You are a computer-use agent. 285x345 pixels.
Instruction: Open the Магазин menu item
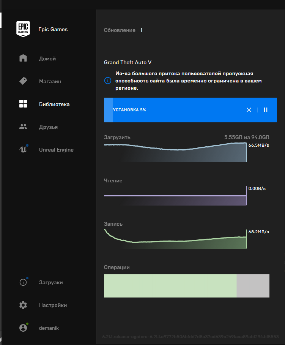coord(50,81)
